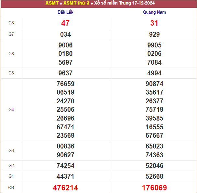The width and height of the screenshot is (197, 193).
Task: Click G4 result 26696
Action: [x=66, y=118]
